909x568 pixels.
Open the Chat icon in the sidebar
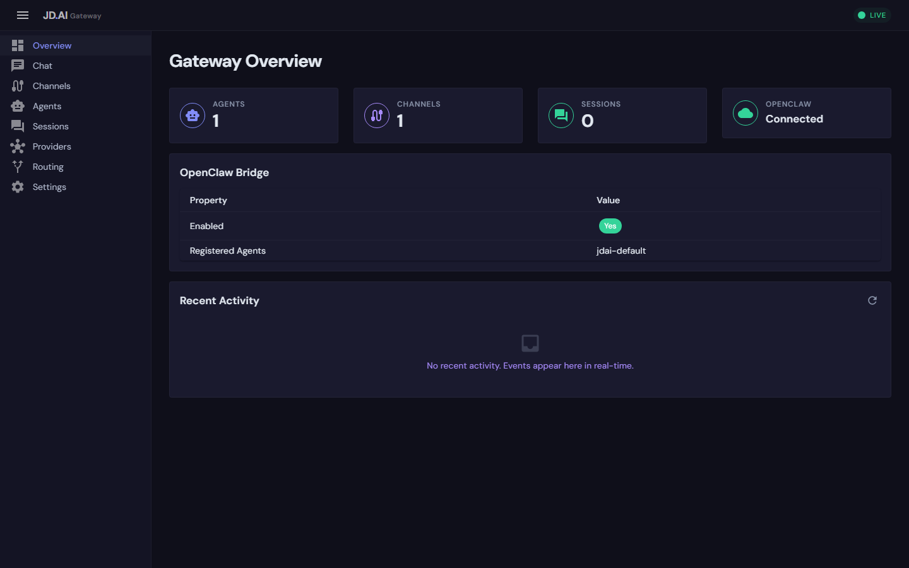[18, 66]
